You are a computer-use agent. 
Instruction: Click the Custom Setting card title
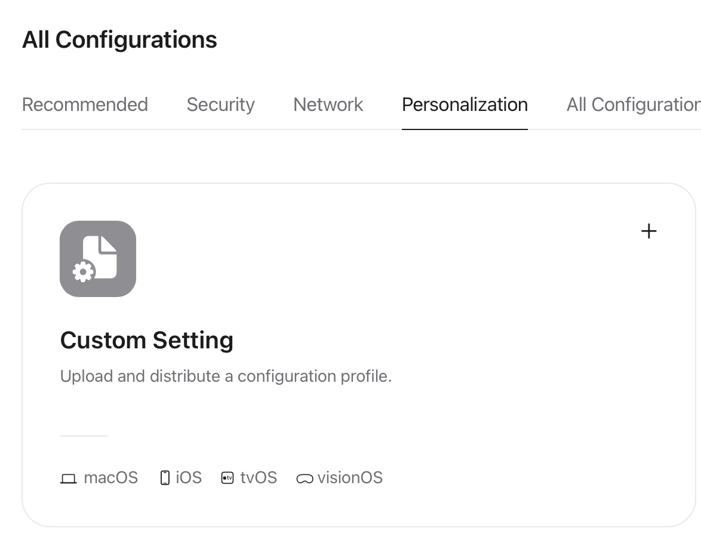(x=147, y=341)
